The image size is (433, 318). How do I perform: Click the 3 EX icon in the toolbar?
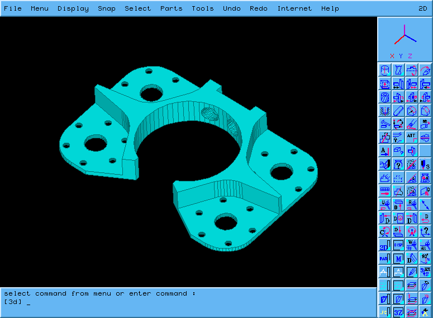(425, 272)
